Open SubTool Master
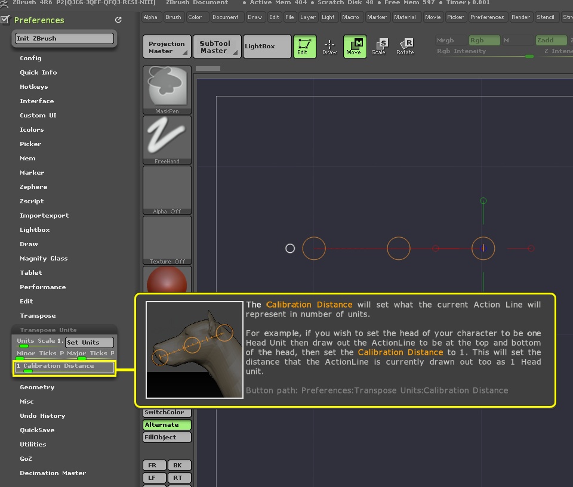This screenshot has width=573, height=487. pos(217,46)
